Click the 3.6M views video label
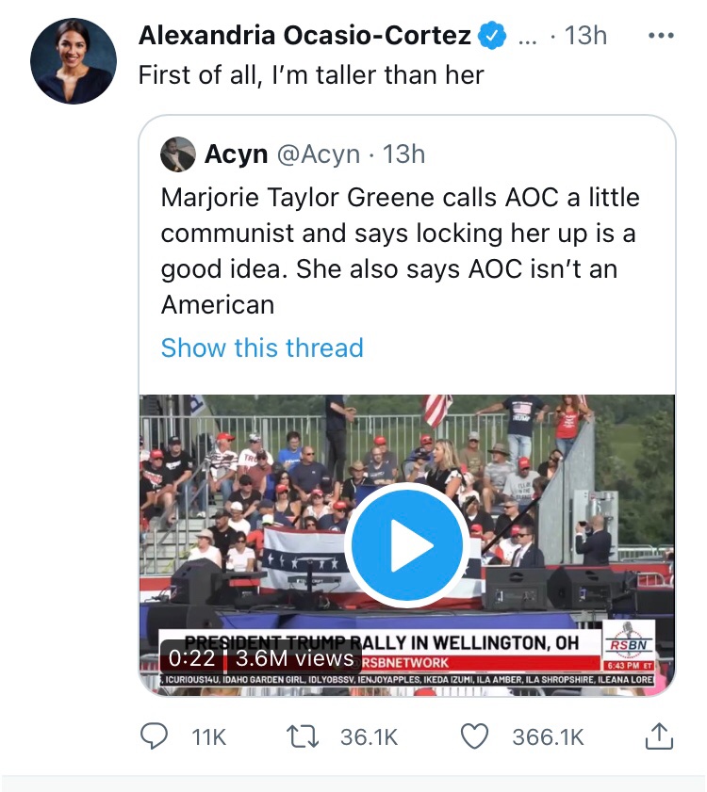 click(294, 658)
